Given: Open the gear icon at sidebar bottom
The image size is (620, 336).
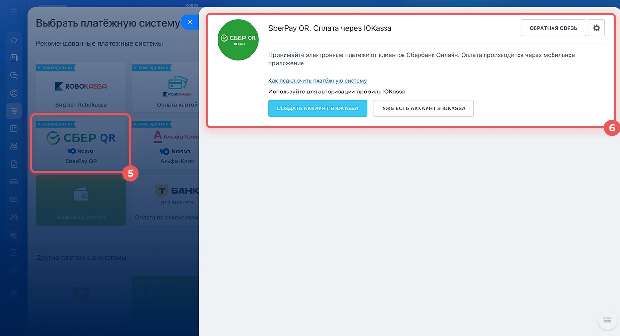Looking at the screenshot, I should pos(14,294).
